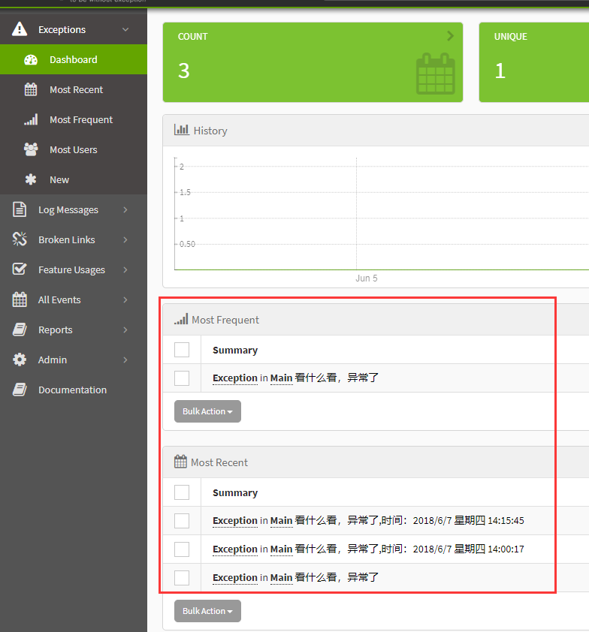The height and width of the screenshot is (632, 589).
Task: Click the Jun 5 label on History chart
Action: point(367,278)
